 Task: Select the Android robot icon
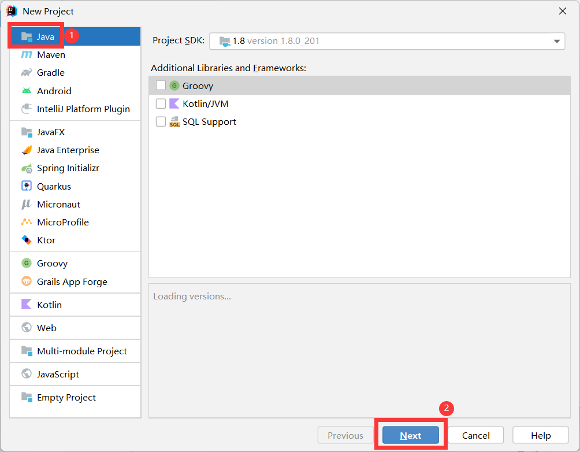pos(27,91)
